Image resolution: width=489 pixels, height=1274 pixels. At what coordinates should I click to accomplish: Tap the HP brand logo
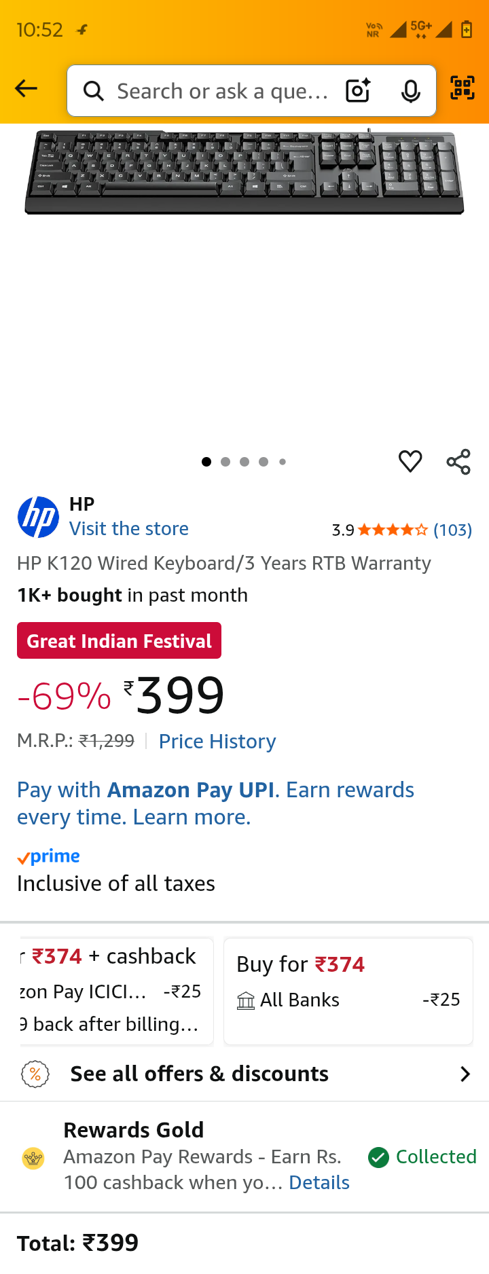point(38,517)
